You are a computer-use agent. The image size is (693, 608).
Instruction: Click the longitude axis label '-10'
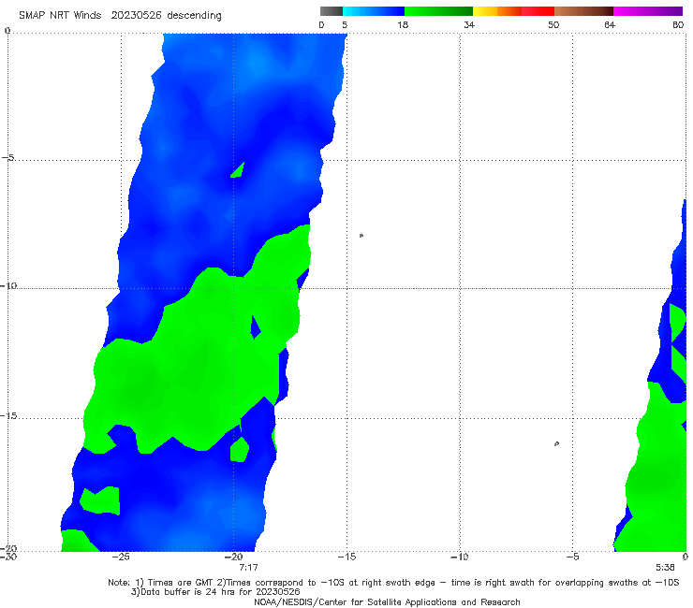[x=459, y=557]
